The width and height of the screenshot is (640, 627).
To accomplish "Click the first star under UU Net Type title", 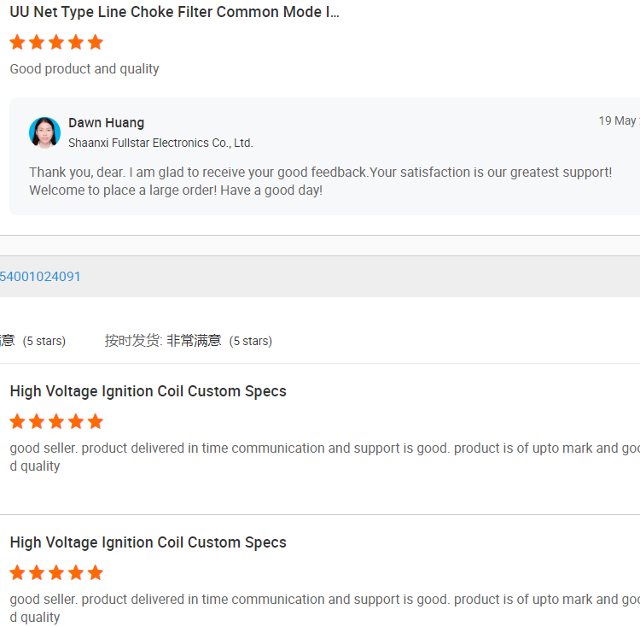I will tap(17, 42).
